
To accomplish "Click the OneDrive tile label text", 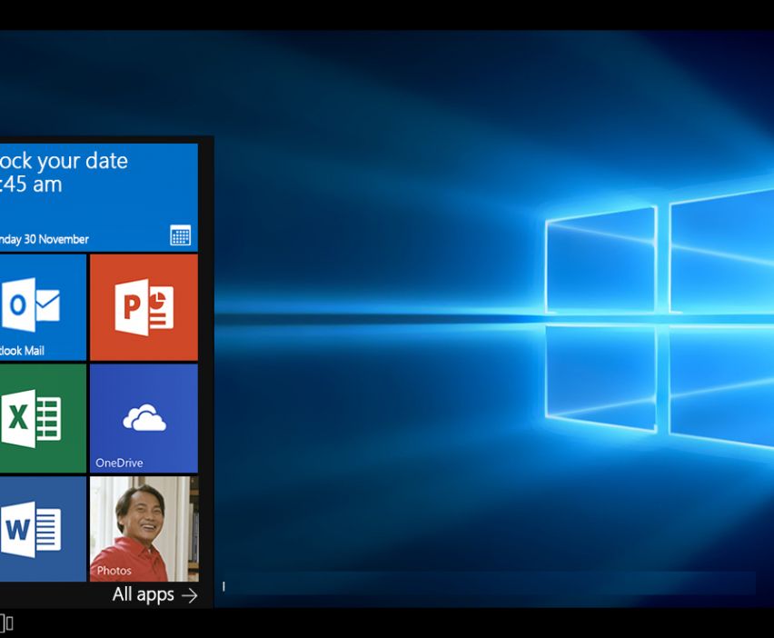I will (119, 463).
